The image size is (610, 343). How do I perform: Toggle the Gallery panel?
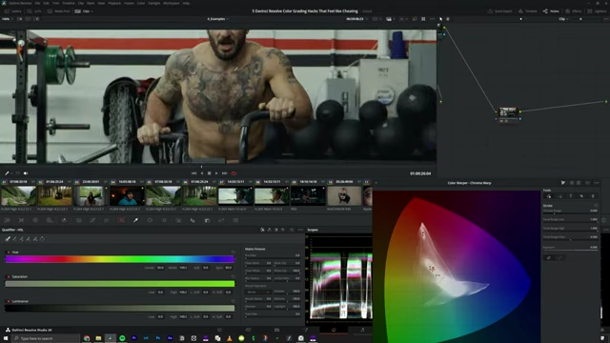13,11
